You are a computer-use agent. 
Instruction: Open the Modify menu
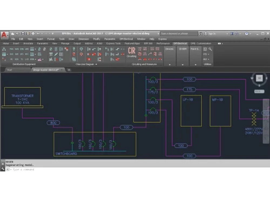(x=97, y=39)
